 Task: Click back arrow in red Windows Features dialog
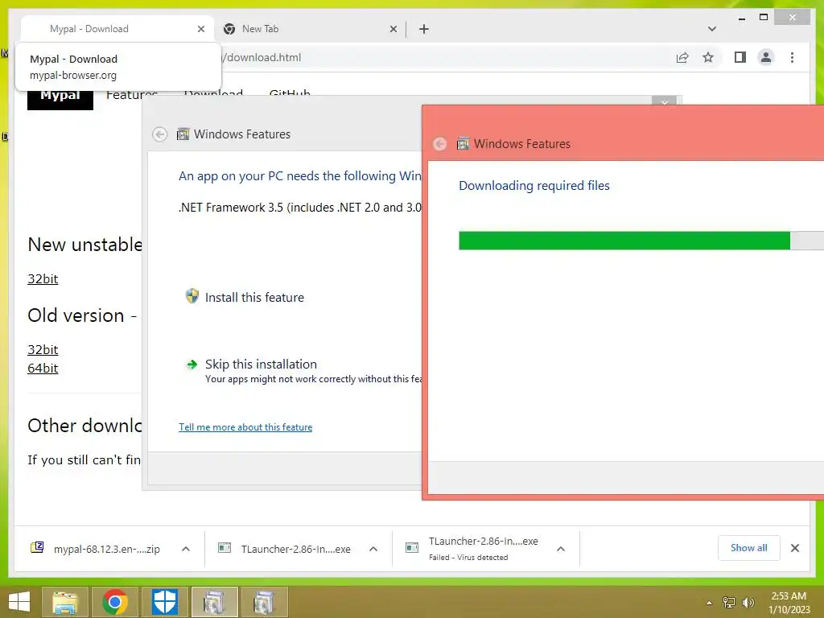tap(440, 144)
